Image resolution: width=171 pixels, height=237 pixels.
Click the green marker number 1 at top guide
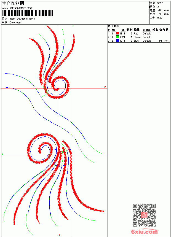73,26
